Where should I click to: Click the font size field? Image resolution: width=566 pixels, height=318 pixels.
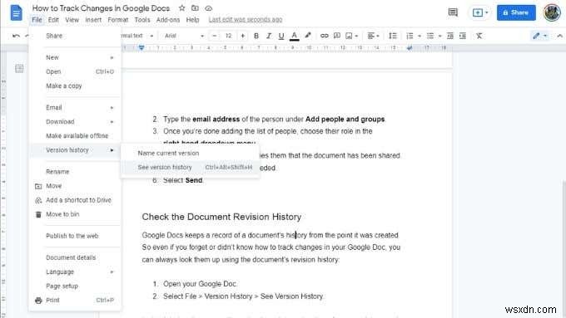tap(228, 36)
